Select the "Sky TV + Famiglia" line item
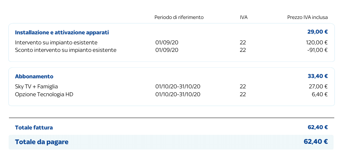 pos(36,87)
